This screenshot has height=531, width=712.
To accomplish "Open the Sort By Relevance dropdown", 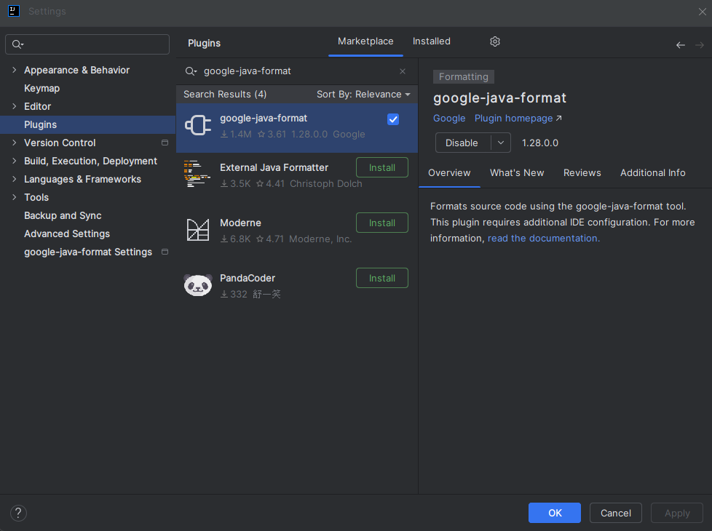I will (364, 95).
